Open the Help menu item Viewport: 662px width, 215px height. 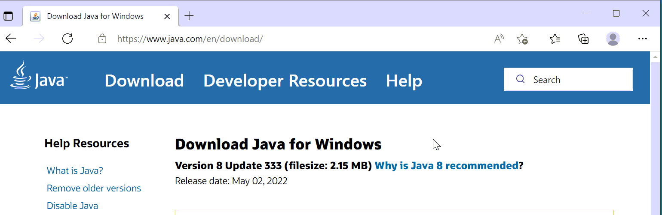click(404, 81)
